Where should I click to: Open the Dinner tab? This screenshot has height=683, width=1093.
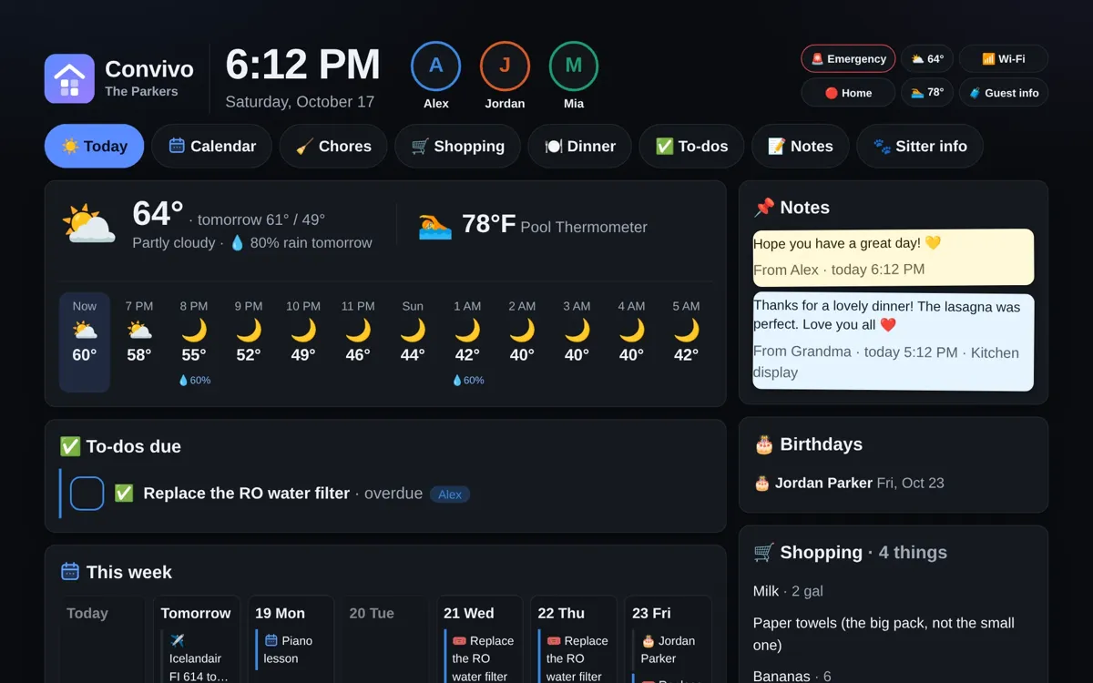pyautogui.click(x=579, y=146)
